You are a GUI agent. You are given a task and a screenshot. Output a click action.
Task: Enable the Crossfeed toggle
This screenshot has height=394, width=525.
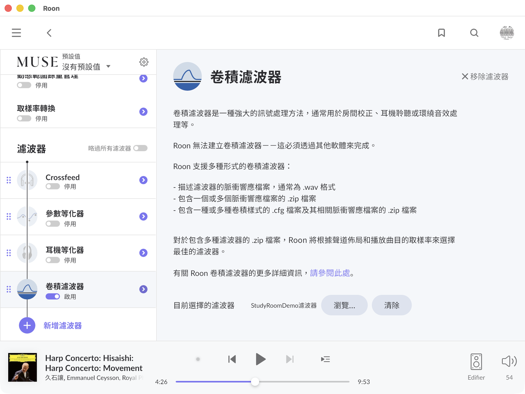(x=52, y=186)
